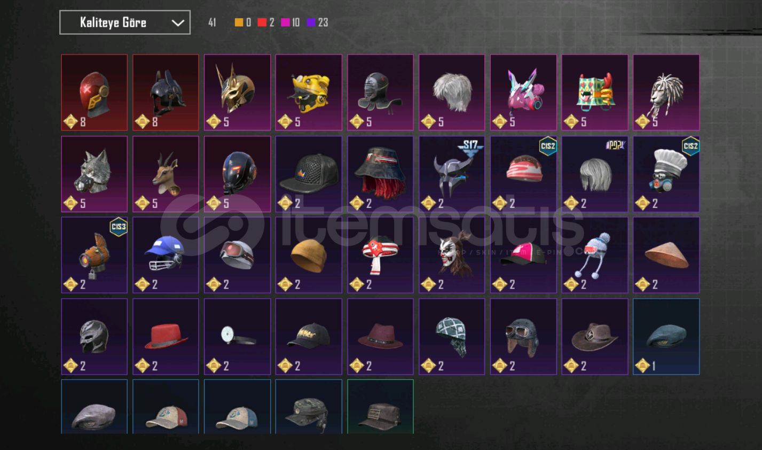Screen dimensions: 762x450
Task: Select the yellow beanie hat
Action: pyautogui.click(x=309, y=255)
